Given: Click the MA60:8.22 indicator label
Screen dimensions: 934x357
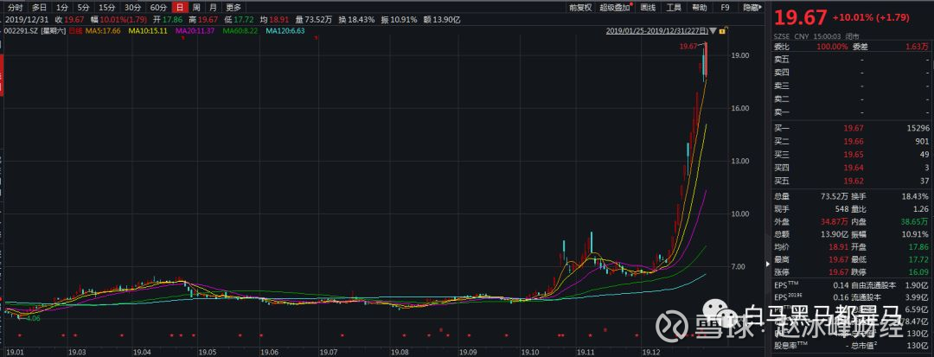Looking at the screenshot, I should pyautogui.click(x=240, y=30).
